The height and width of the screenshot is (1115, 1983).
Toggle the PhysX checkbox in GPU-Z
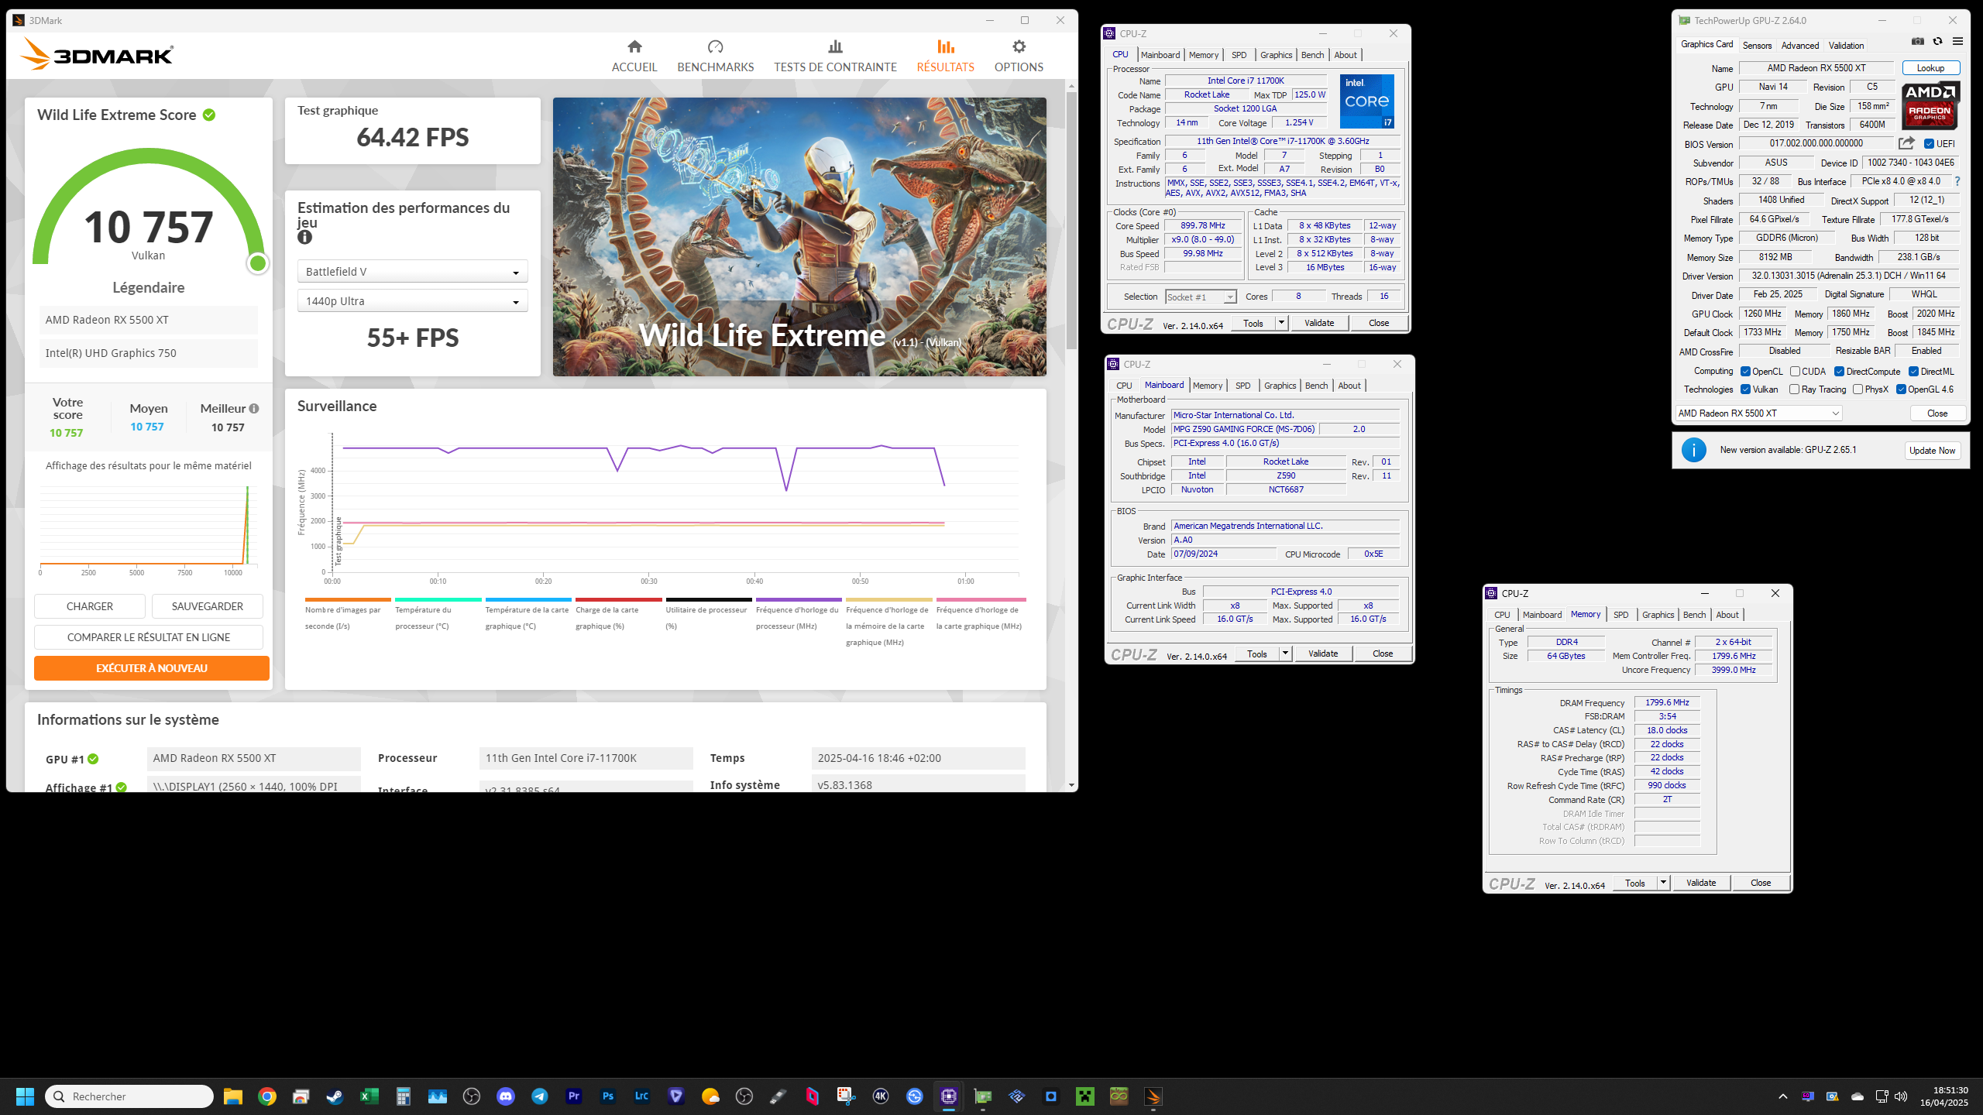[1858, 389]
